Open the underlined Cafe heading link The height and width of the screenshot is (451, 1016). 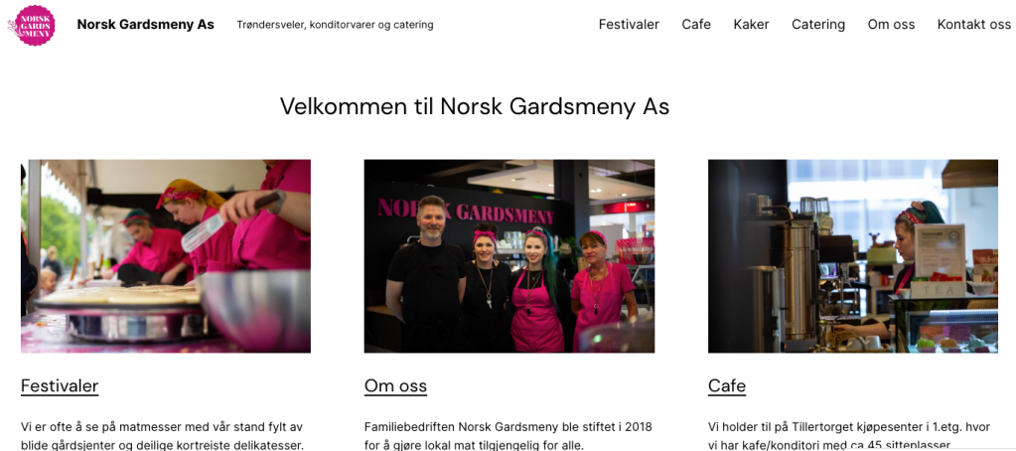pos(727,386)
